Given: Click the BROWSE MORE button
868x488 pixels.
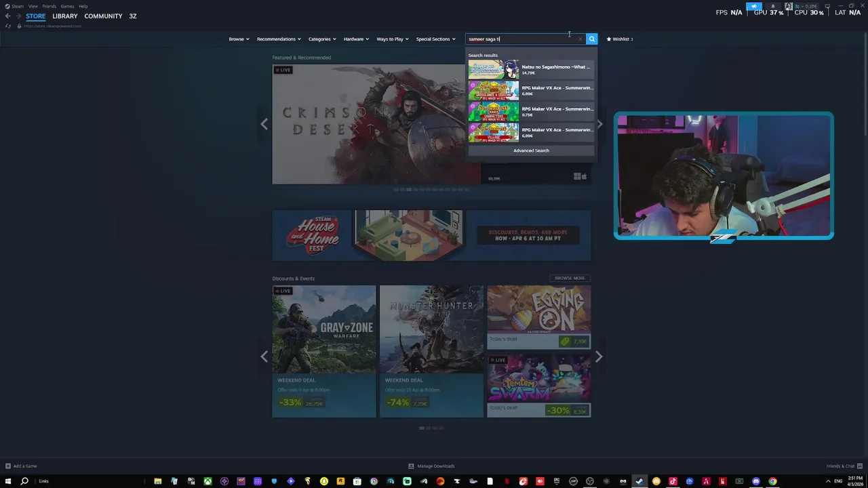Looking at the screenshot, I should [x=570, y=278].
